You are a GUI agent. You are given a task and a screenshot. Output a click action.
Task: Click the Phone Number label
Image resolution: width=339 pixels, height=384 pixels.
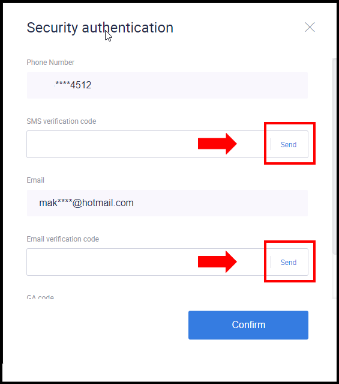pyautogui.click(x=50, y=62)
